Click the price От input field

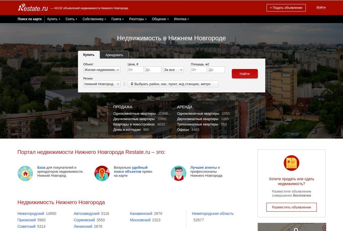135,70
